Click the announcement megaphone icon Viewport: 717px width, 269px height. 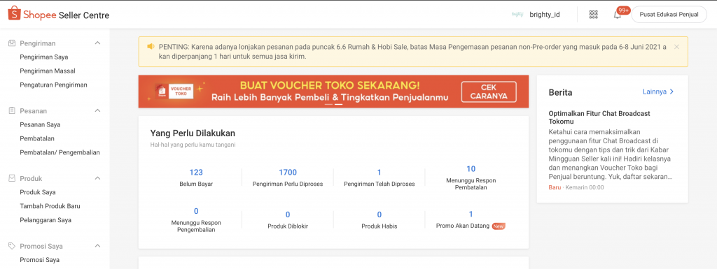pyautogui.click(x=151, y=47)
